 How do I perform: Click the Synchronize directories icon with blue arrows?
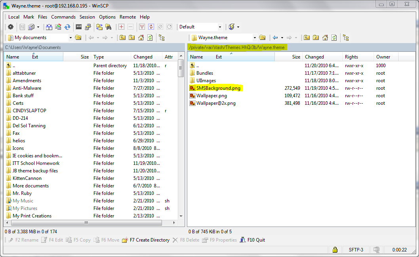click(67, 26)
